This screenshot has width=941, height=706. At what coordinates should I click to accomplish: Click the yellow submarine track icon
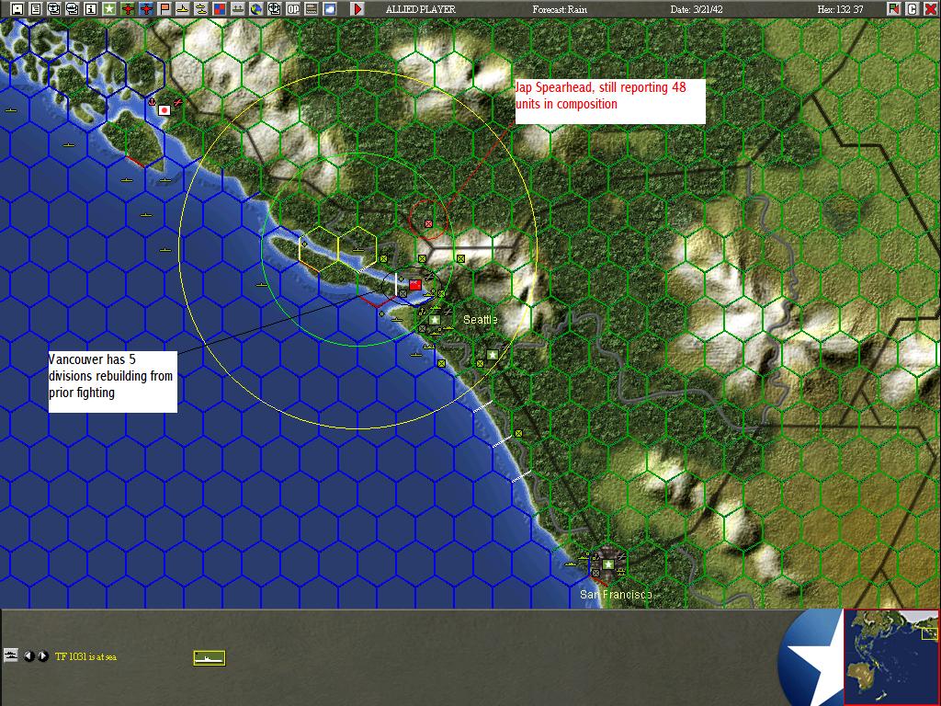200,8
